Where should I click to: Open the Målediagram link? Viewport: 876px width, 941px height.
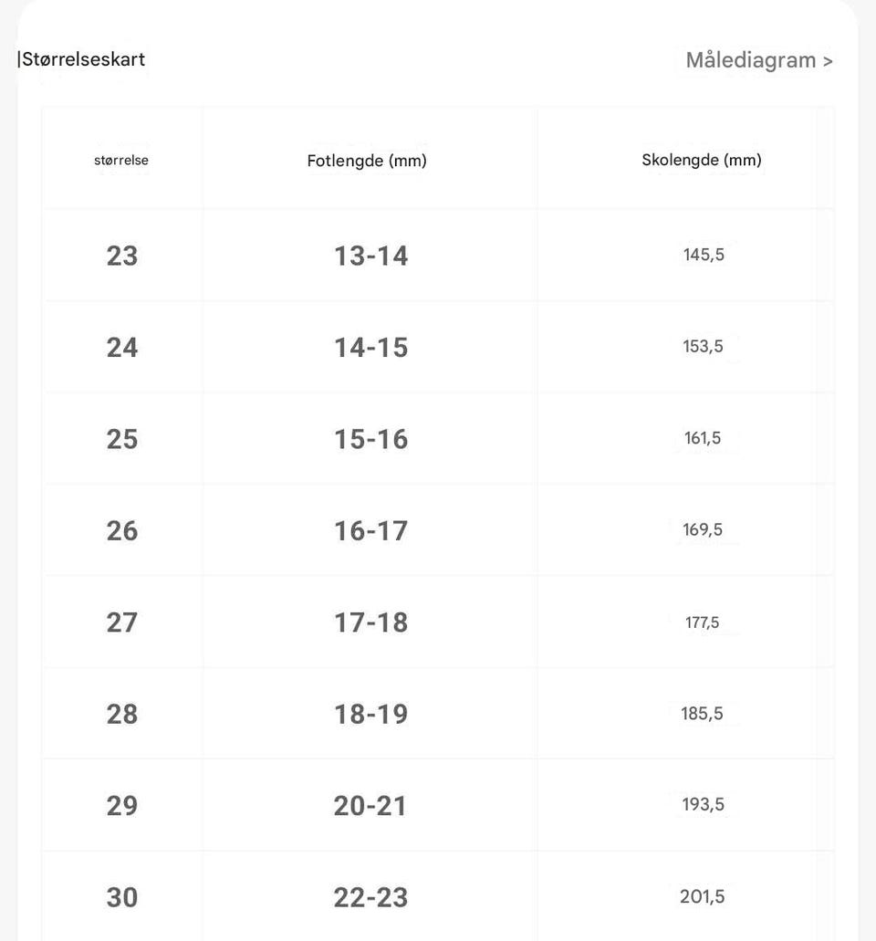759,61
